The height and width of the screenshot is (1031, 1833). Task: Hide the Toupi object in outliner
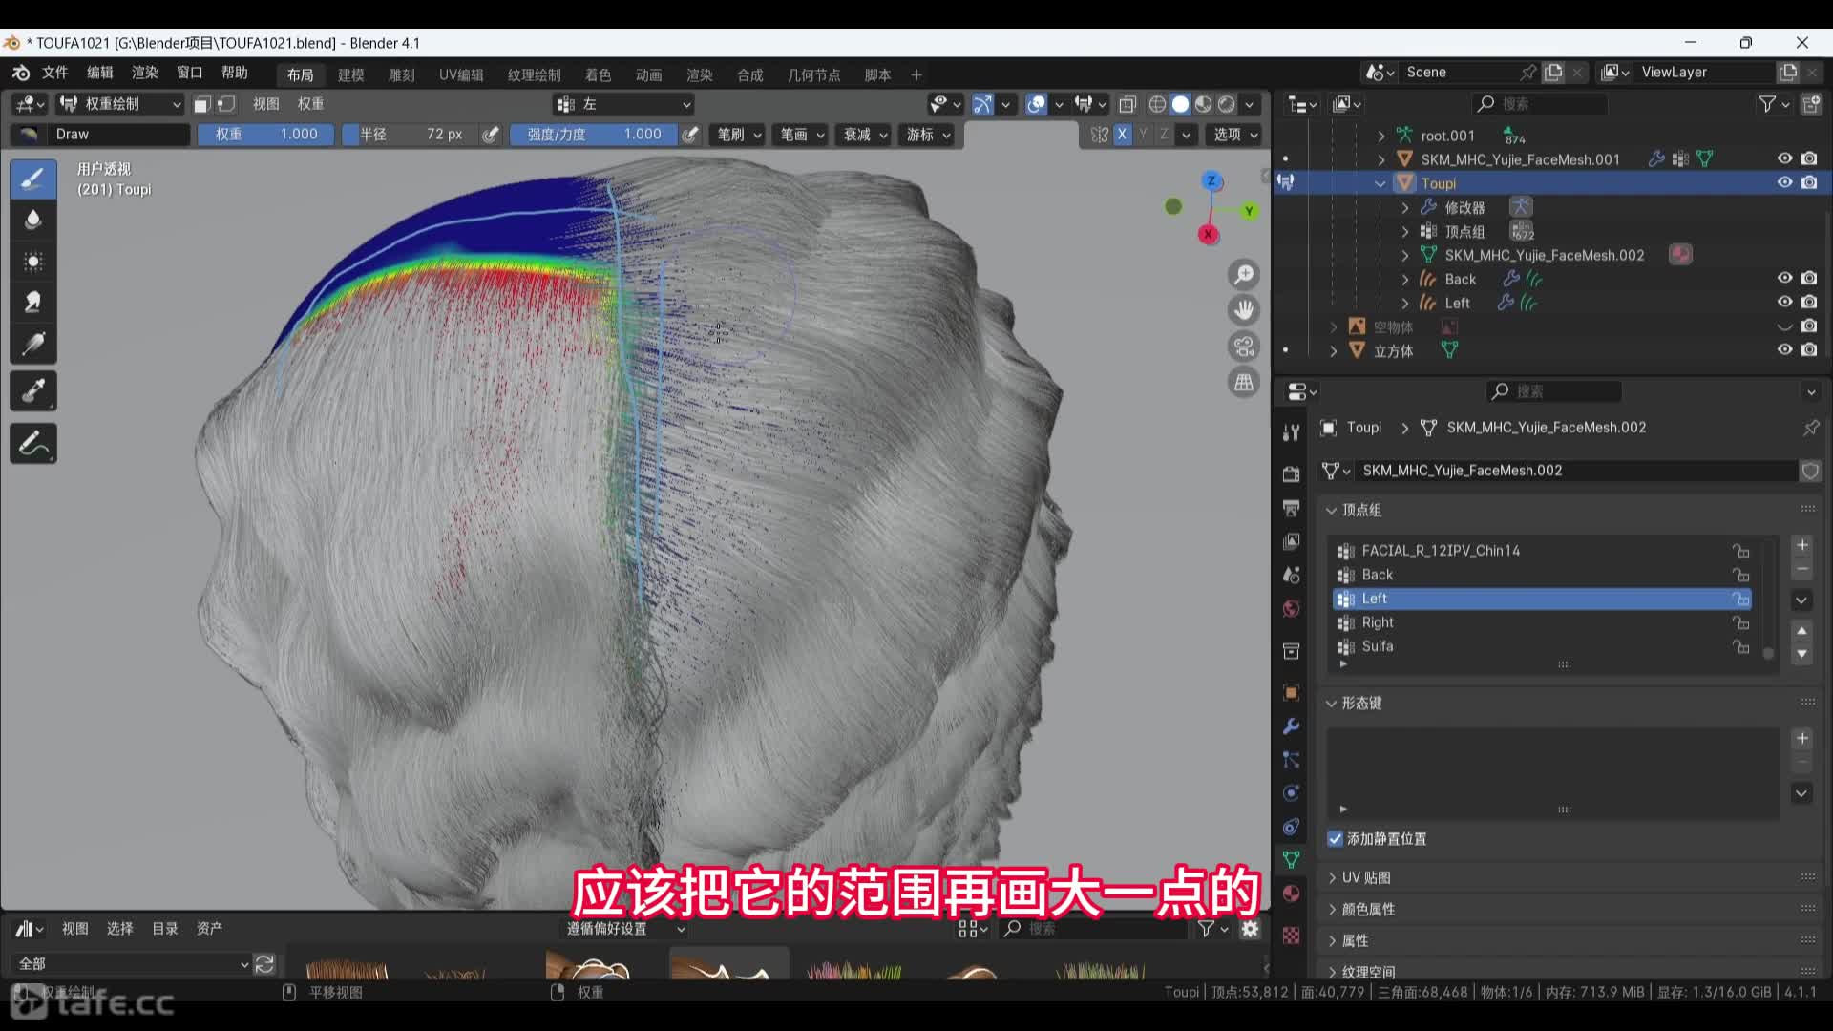coord(1783,182)
